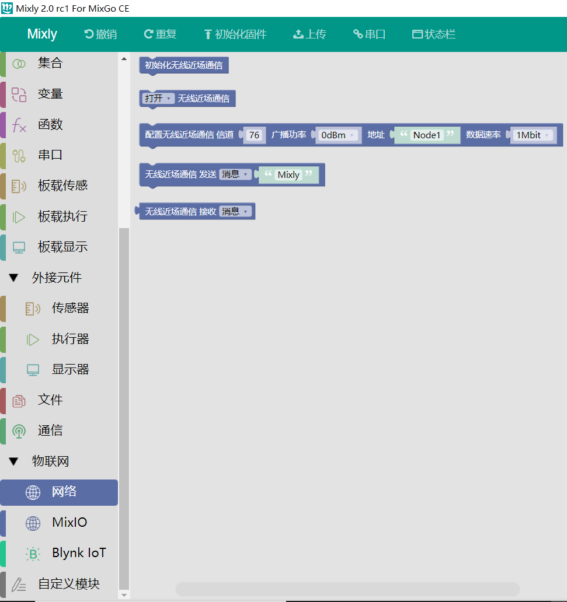Click the sensor icon next to 板载传感
The image size is (567, 602).
[19, 187]
